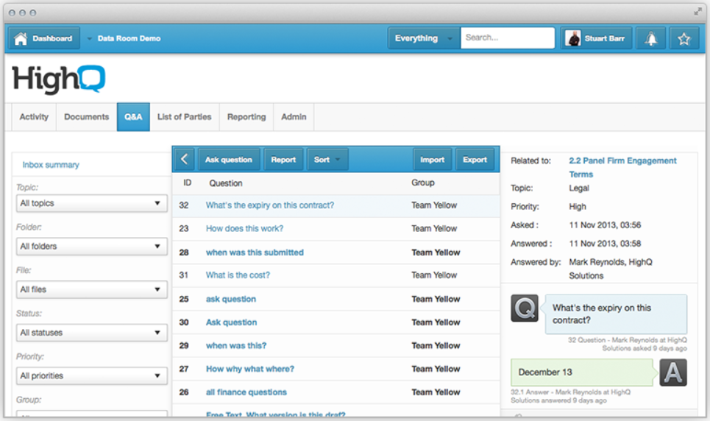Click into the Search input field
This screenshot has height=421, width=710.
click(507, 38)
